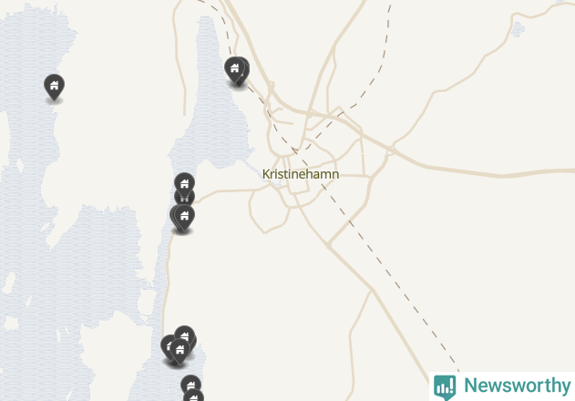Open the Newsworthy text link
This screenshot has height=401, width=575.
click(517, 386)
